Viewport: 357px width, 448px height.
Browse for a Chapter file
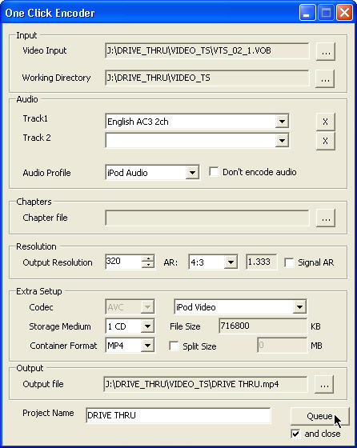[326, 218]
